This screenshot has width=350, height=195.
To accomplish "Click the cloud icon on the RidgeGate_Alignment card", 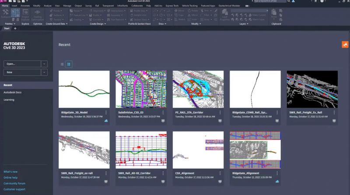I will [276, 181].
